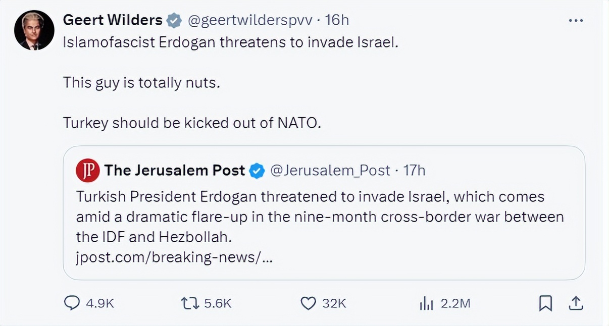Open The Jerusalem Post account name
The height and width of the screenshot is (326, 609).
(175, 171)
